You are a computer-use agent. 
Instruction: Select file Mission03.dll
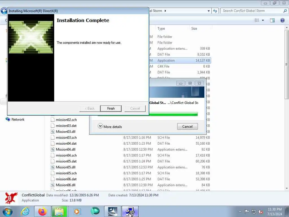click(65, 132)
